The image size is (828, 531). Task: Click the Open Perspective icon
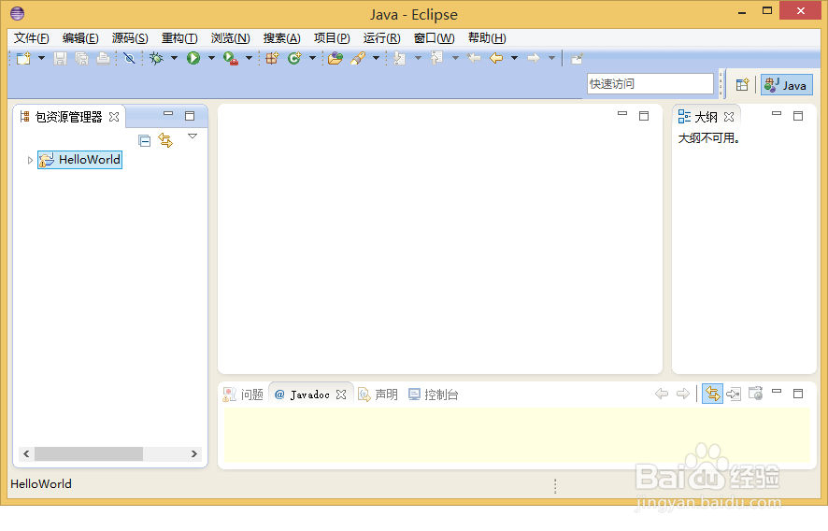[x=742, y=84]
